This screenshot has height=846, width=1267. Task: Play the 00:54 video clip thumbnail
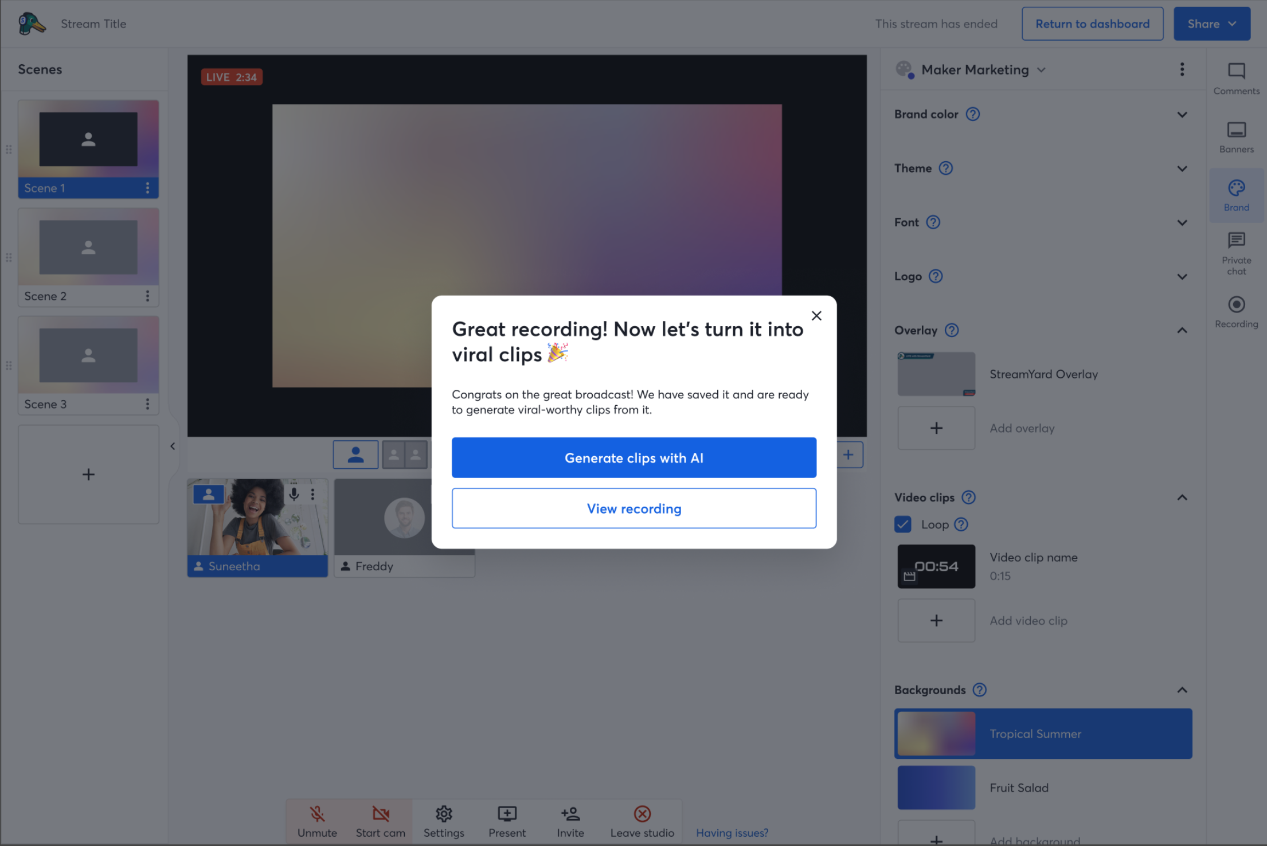(936, 566)
